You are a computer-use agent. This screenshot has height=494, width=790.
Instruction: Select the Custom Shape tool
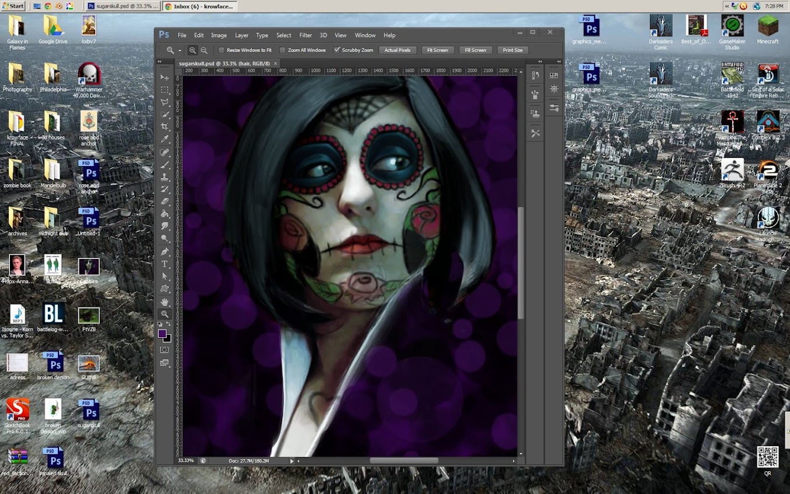165,288
